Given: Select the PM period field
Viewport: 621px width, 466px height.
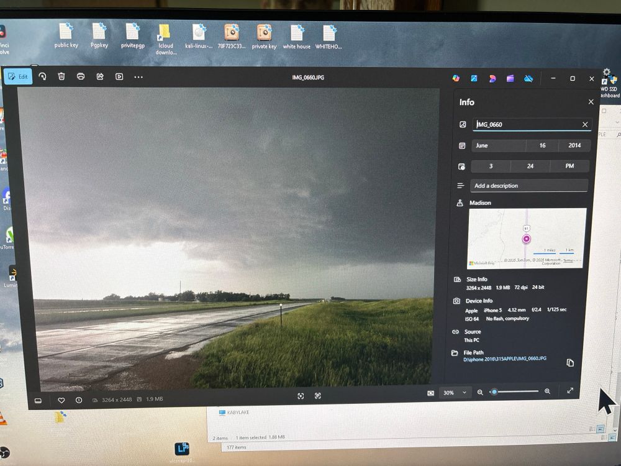Looking at the screenshot, I should [569, 166].
